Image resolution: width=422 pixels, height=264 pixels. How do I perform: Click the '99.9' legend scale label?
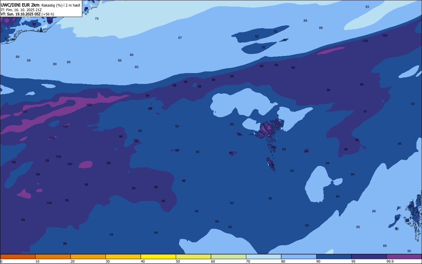click(x=390, y=261)
